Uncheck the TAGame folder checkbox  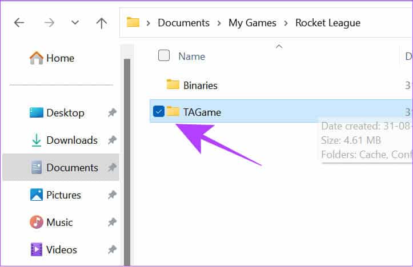[x=159, y=111]
